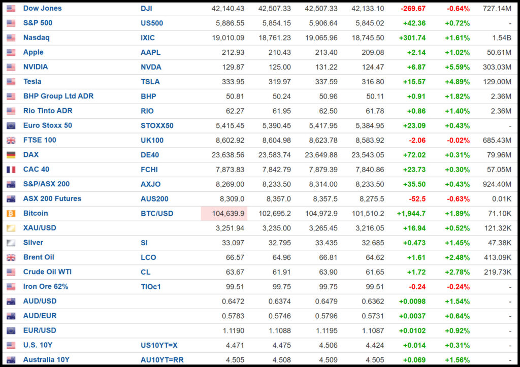Open the AUD/USD currency link

click(40, 301)
